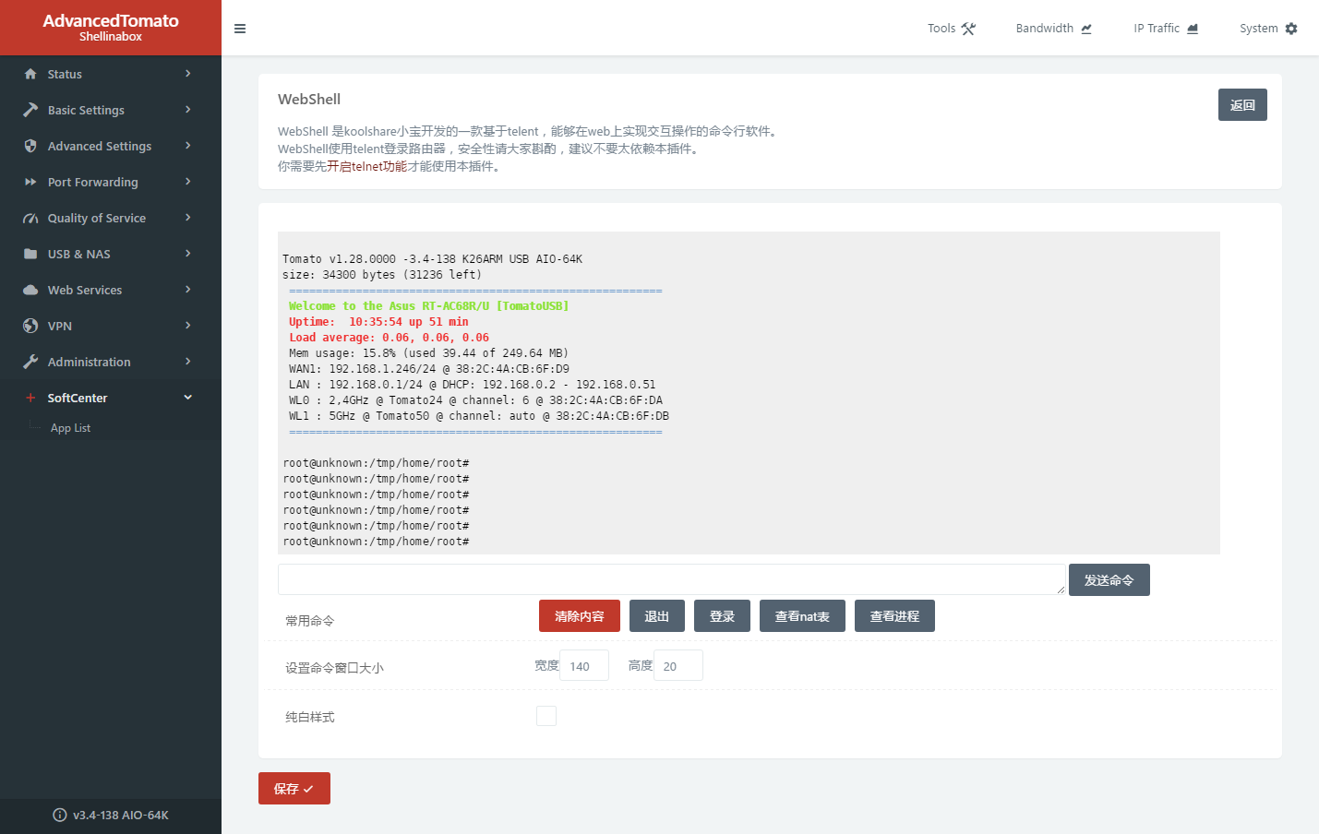Click the Status home icon in sidebar
Viewport: 1319px width, 834px height.
(x=30, y=74)
